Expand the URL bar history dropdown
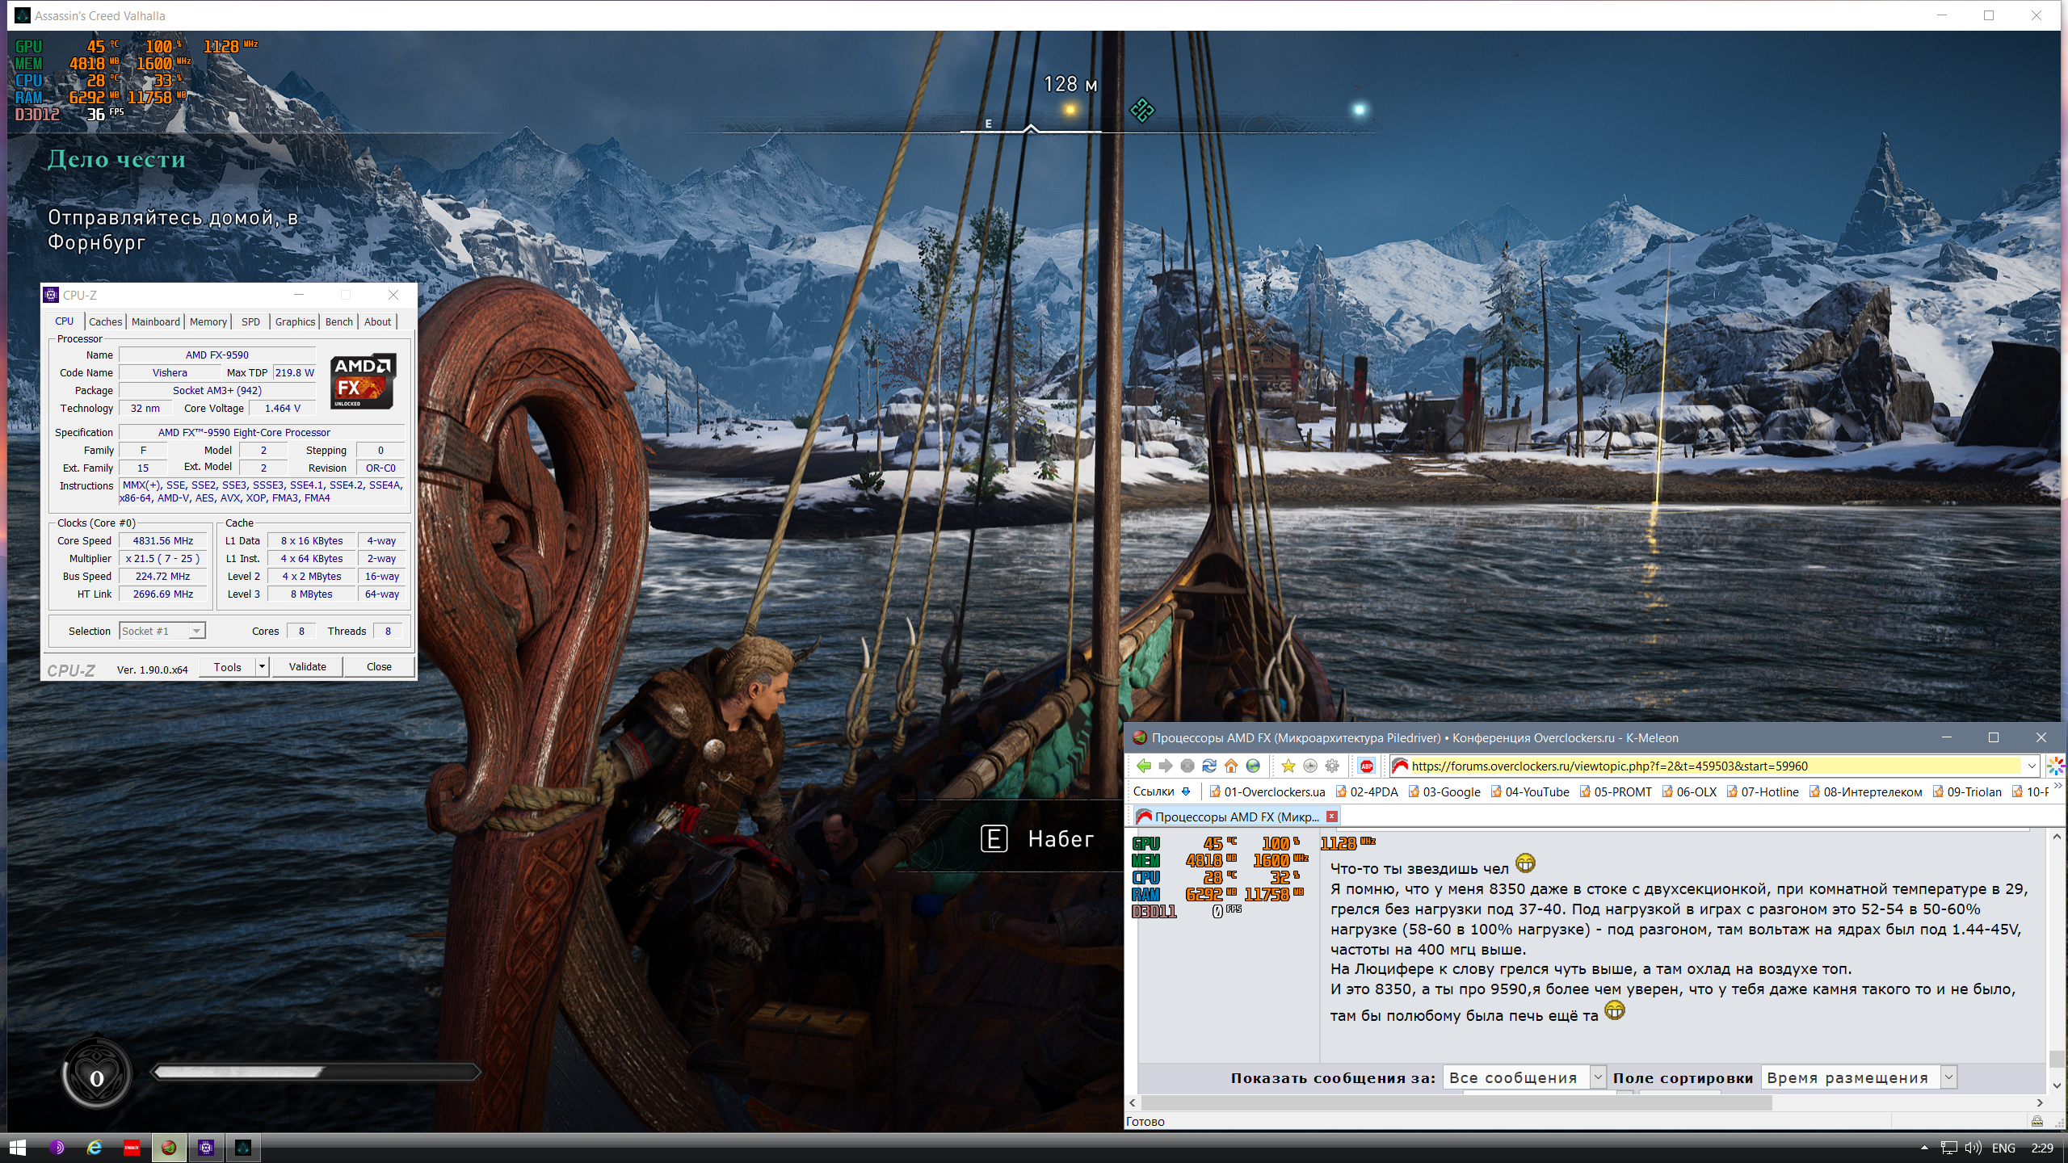 pos(2031,766)
